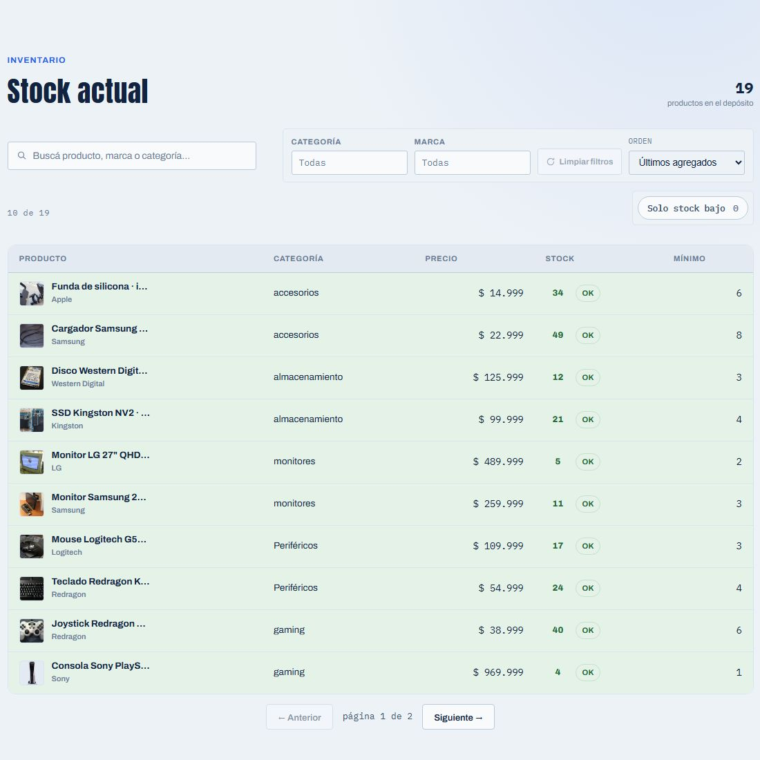Select the Teclado Redragon product name
Viewport: 760px width, 760px height.
[x=100, y=582]
